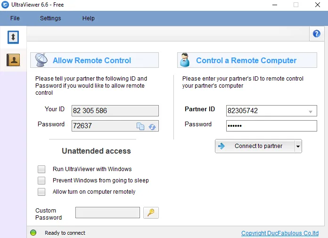Copy the ID and password with copy icon
Viewport: 328px width, 238px height.
pyautogui.click(x=140, y=126)
